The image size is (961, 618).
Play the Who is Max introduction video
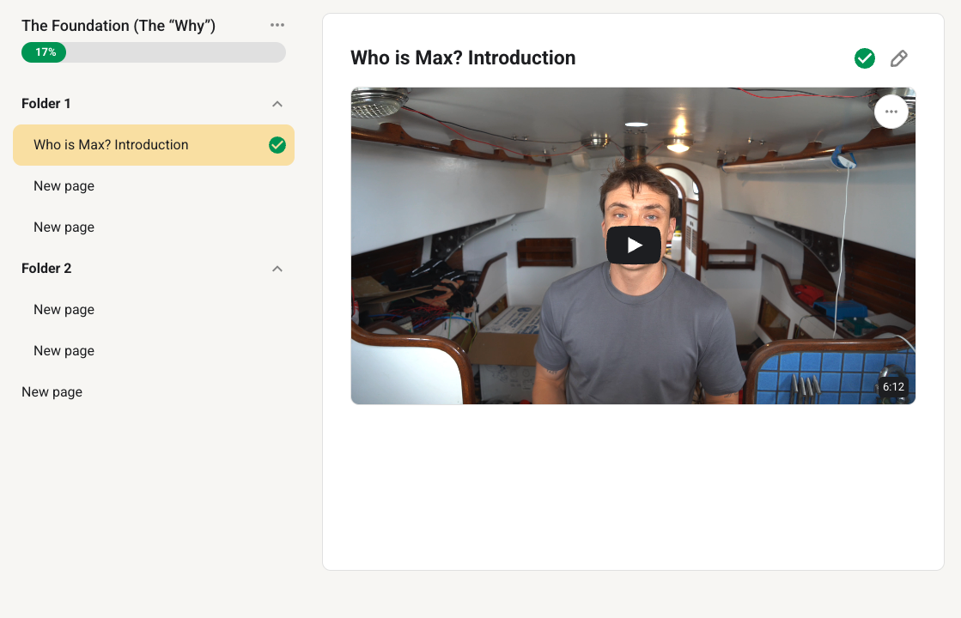pos(634,245)
